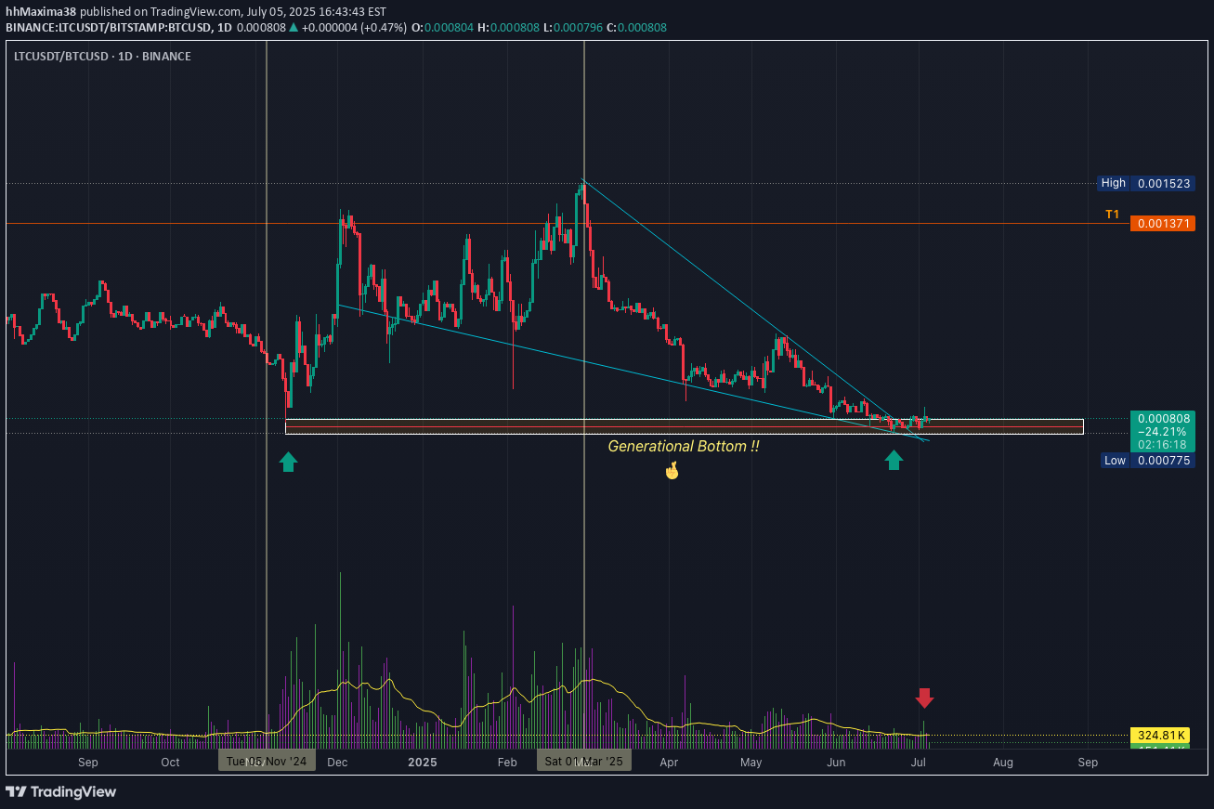Toggle the Low 0.000775 price label

(1146, 460)
